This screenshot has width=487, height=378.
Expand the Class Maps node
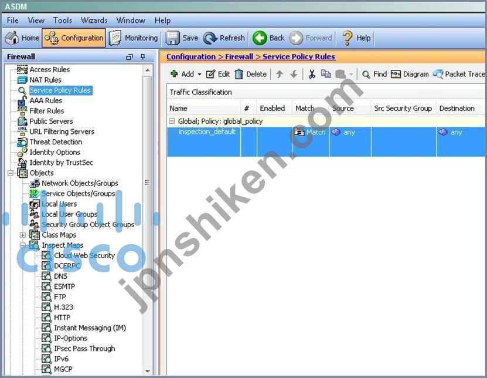[23, 235]
